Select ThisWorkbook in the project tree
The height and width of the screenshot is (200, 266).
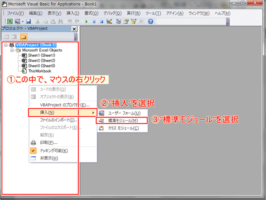[x=40, y=71]
